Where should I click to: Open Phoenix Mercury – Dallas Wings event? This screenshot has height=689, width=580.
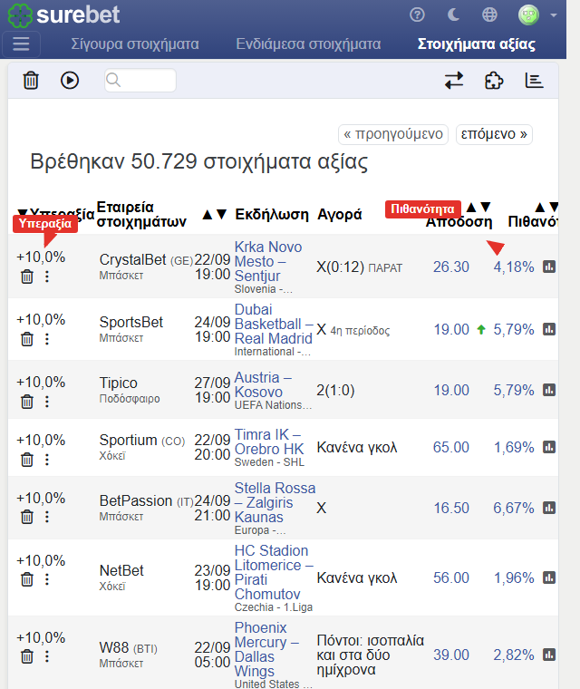click(x=266, y=649)
